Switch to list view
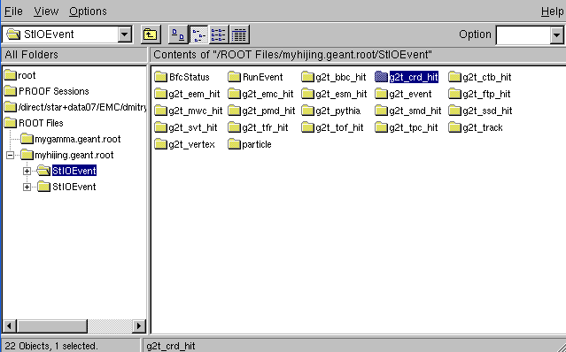Viewport: 566px width, 352px height. click(219, 34)
